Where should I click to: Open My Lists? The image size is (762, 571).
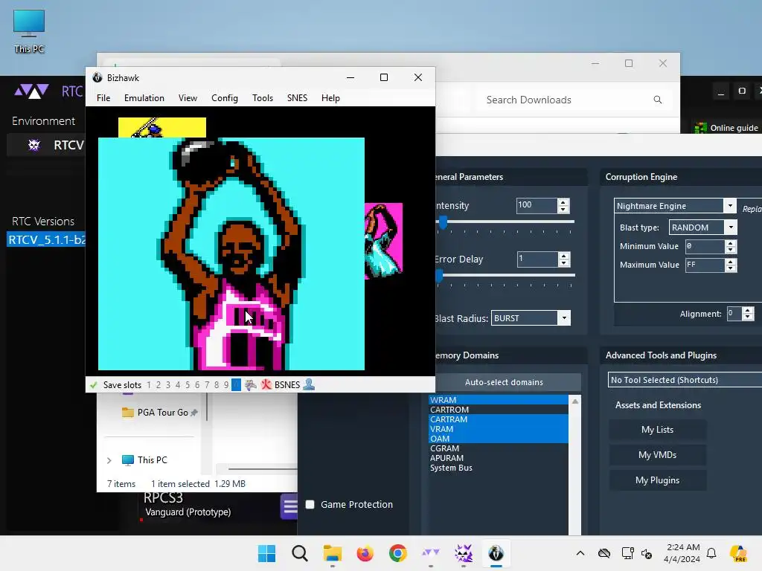click(x=657, y=430)
